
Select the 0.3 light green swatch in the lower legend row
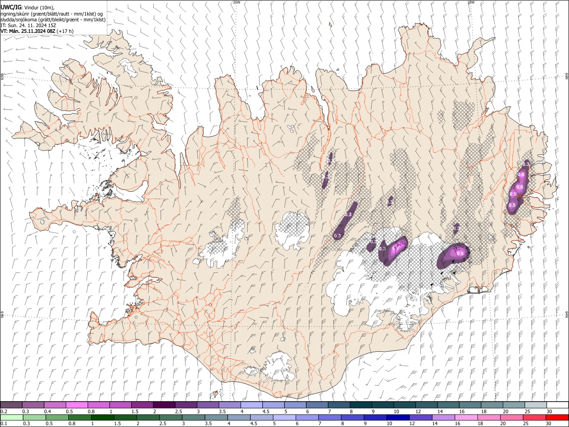[34, 417]
